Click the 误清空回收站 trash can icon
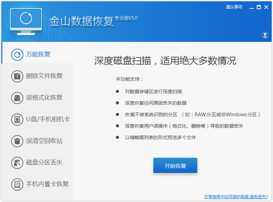 pyautogui.click(x=17, y=141)
